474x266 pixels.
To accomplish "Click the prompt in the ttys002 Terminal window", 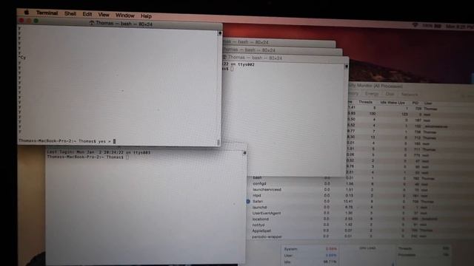I will coord(228,69).
